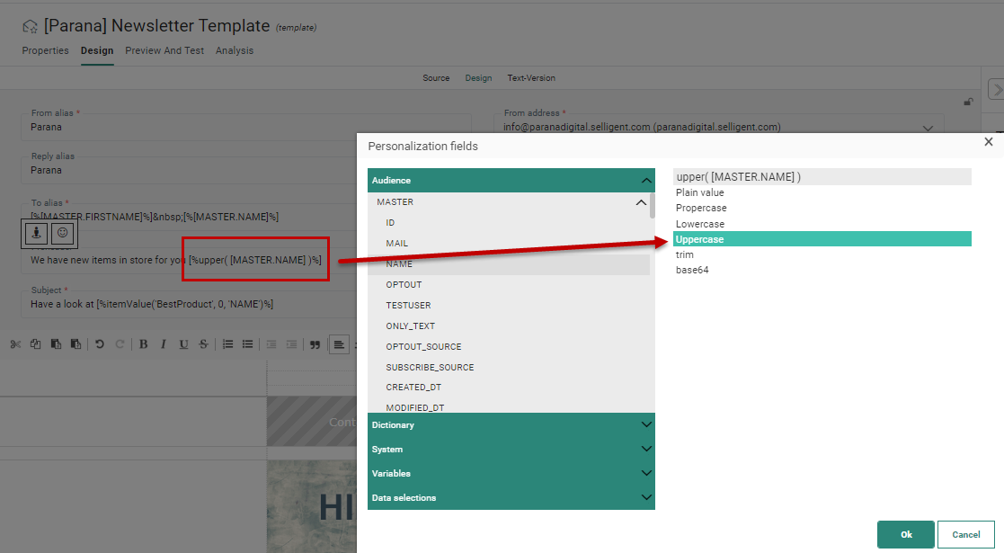The height and width of the screenshot is (553, 1004).
Task: Close the Personalization fields dialog
Action: point(988,142)
